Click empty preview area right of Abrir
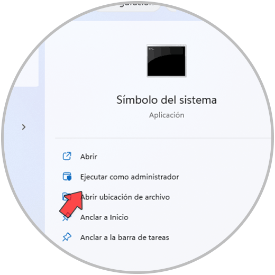The height and width of the screenshot is (275, 275). 176,157
